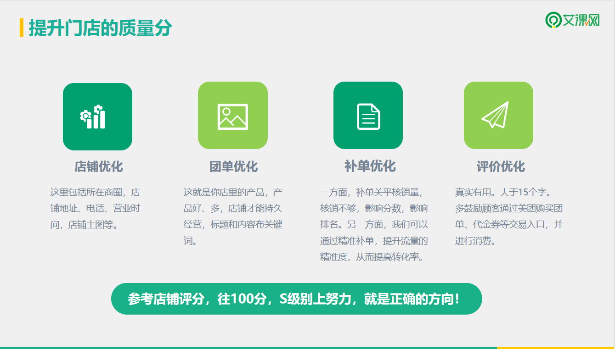615x349 pixels.
Task: Click text line 进行消费。
Action: (476, 241)
